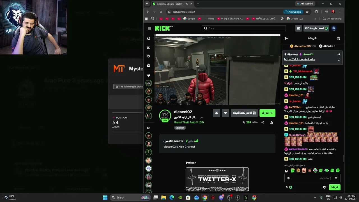The image size is (359, 202).
Task: Open chat settings gear
Action: (x=324, y=187)
